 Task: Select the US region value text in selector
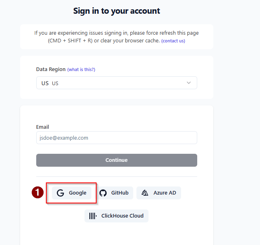[x=50, y=83]
